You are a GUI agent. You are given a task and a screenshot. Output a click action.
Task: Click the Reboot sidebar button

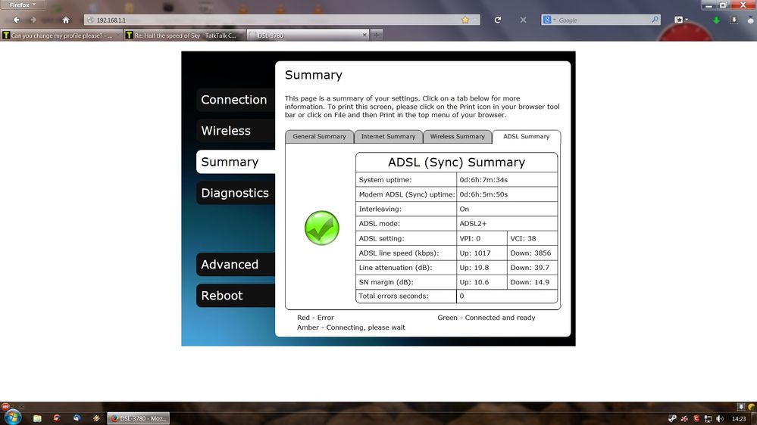point(222,296)
